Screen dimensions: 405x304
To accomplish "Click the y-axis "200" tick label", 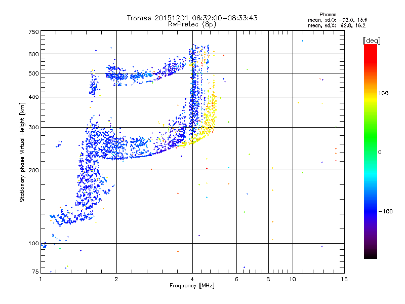I will click(33, 170).
